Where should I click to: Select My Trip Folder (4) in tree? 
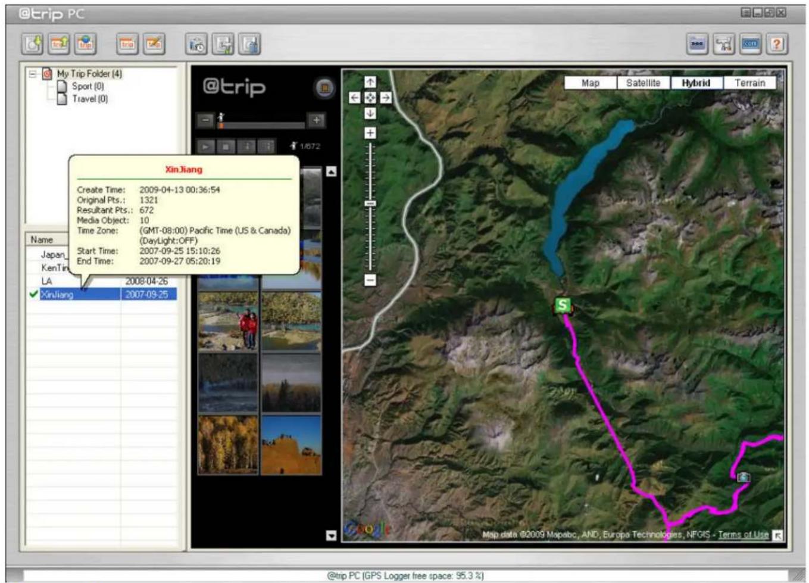[x=89, y=74]
